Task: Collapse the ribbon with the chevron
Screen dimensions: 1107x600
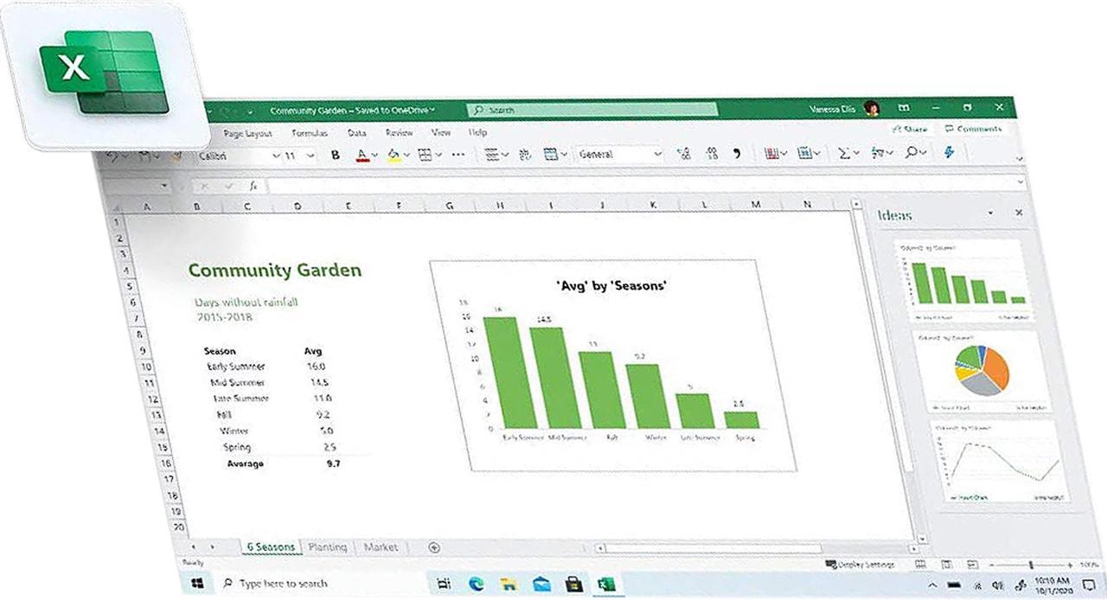Action: coord(1019,160)
